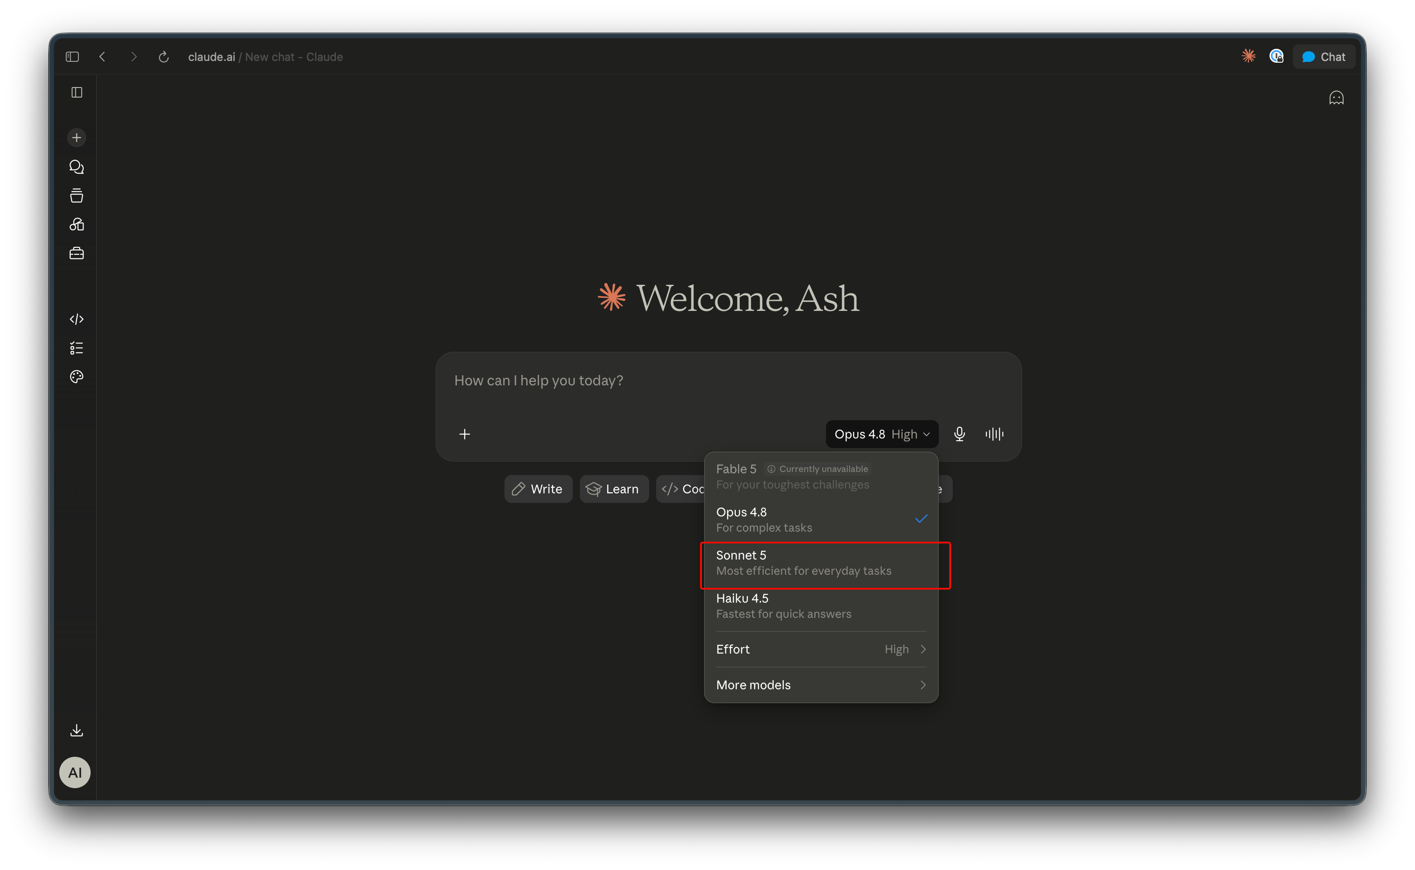Expand the Effort High submenu

pyautogui.click(x=821, y=649)
